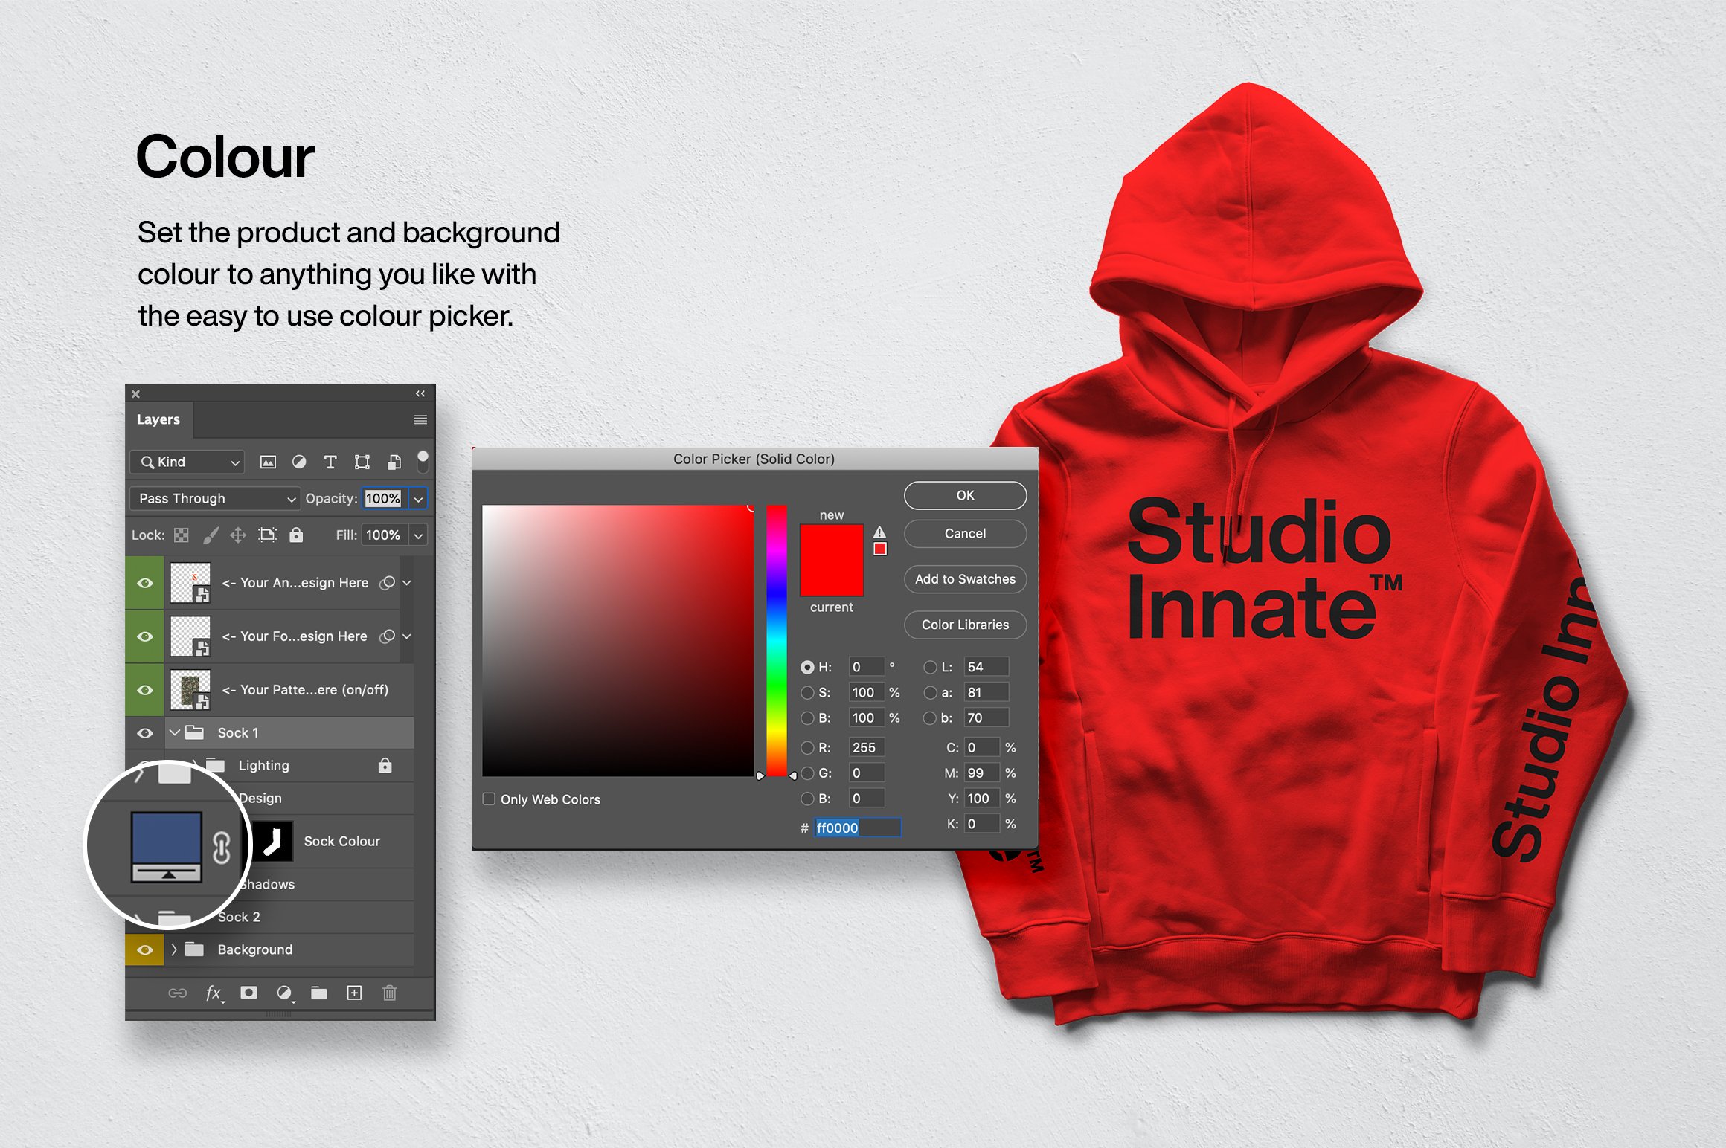
Task: Click the delete layer icon
Action: pyautogui.click(x=388, y=992)
